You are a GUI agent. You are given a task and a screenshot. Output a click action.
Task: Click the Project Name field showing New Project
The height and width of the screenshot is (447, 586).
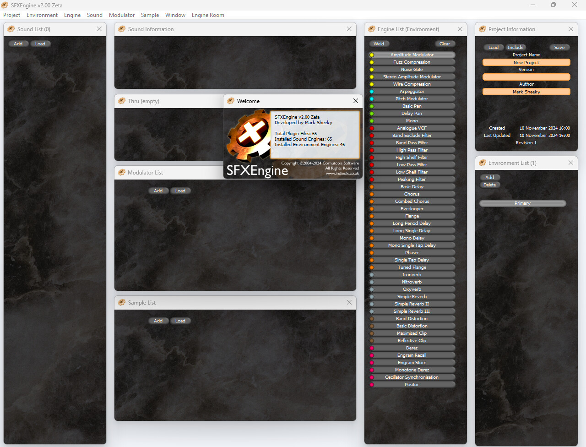(x=526, y=62)
